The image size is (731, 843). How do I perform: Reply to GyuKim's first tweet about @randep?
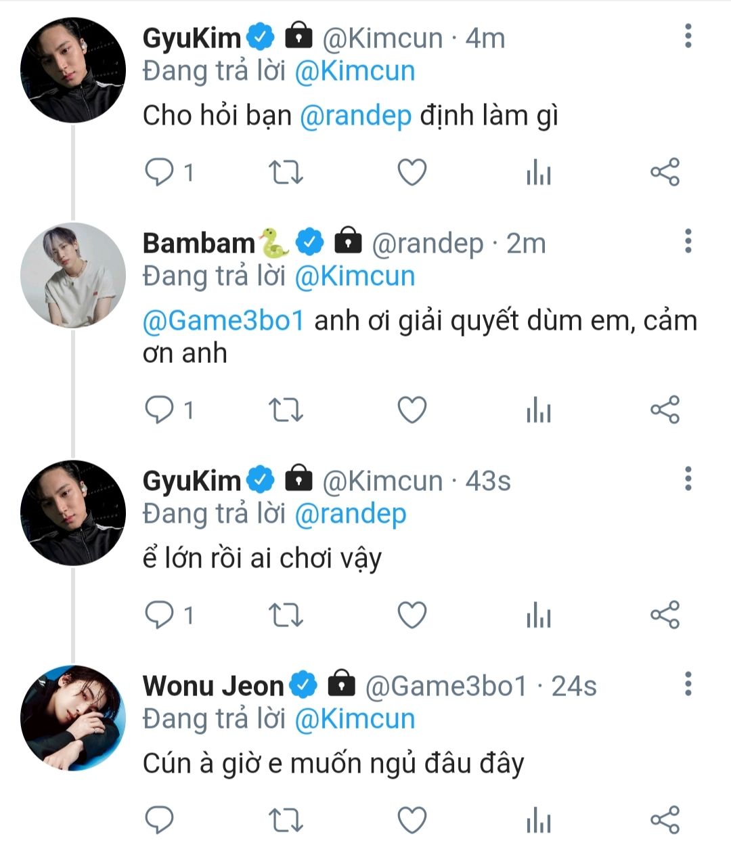click(160, 172)
